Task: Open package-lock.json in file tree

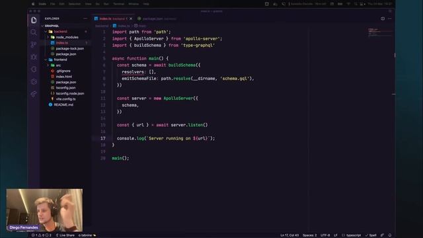Action: tap(70, 48)
